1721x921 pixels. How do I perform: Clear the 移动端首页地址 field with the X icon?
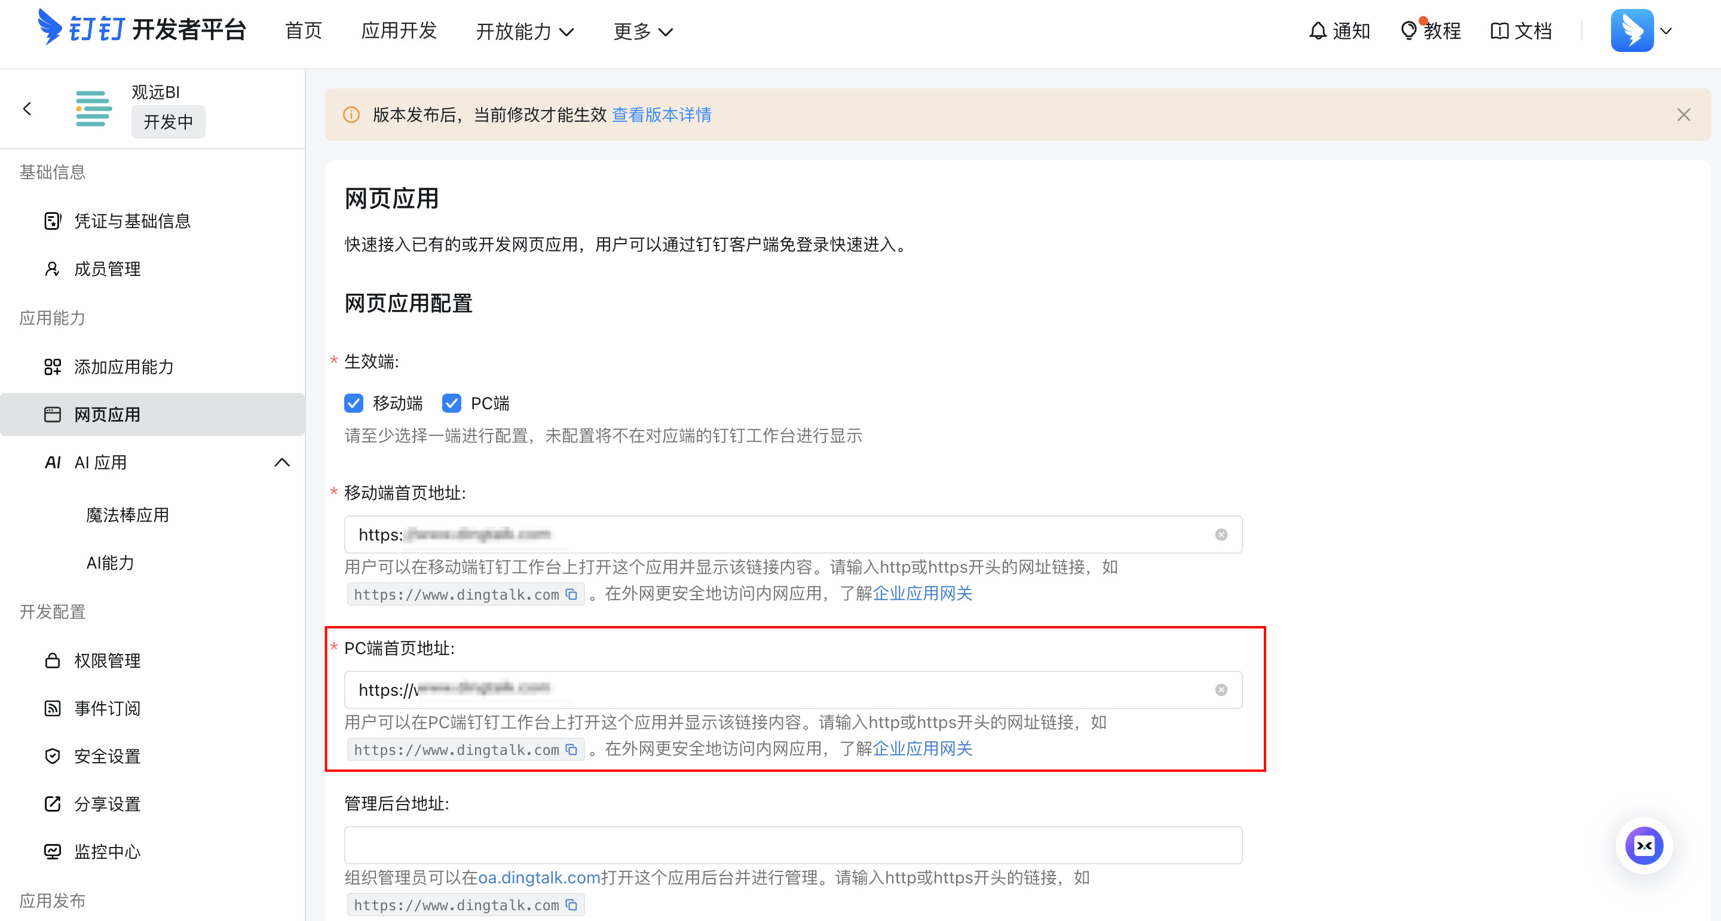point(1221,535)
